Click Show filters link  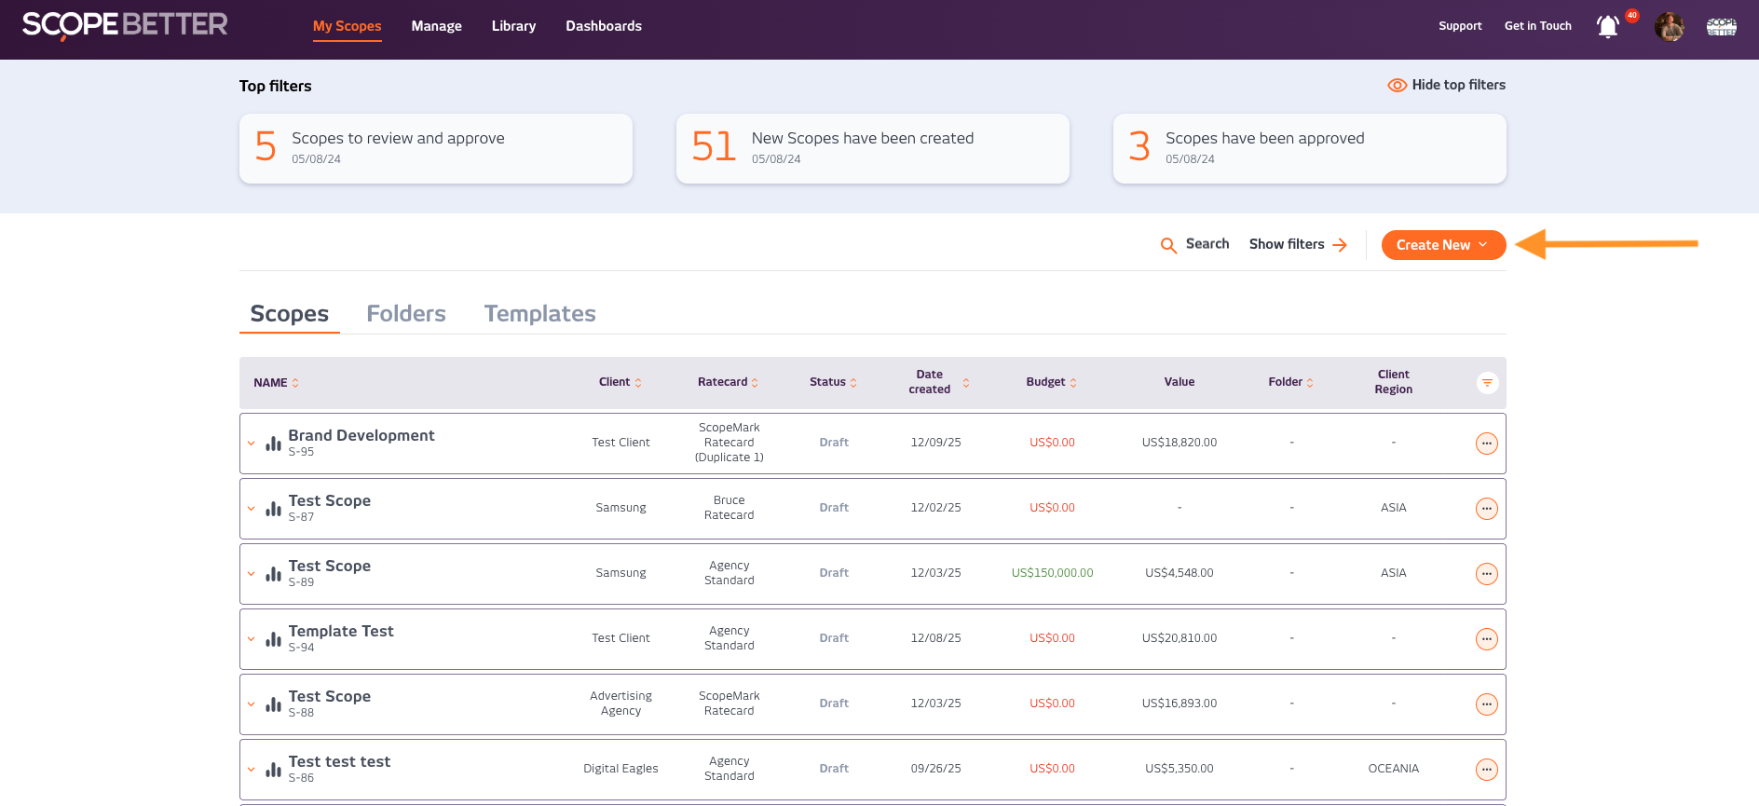[x=1297, y=244]
